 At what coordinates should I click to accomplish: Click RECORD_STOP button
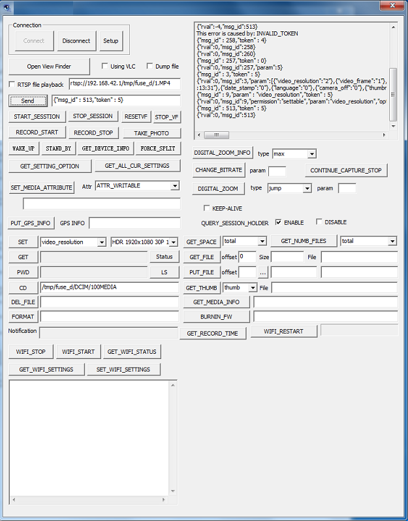93,133
